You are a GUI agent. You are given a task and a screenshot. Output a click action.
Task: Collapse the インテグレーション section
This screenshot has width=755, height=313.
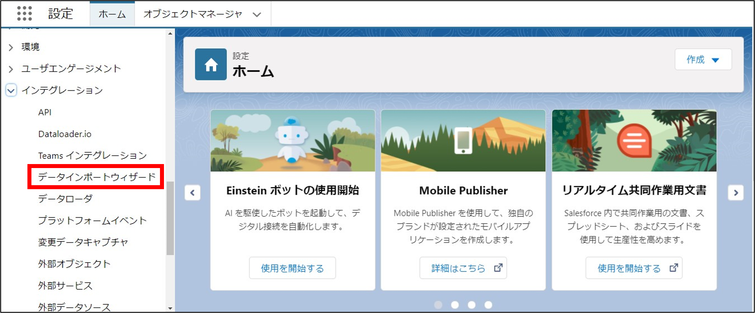pyautogui.click(x=11, y=91)
